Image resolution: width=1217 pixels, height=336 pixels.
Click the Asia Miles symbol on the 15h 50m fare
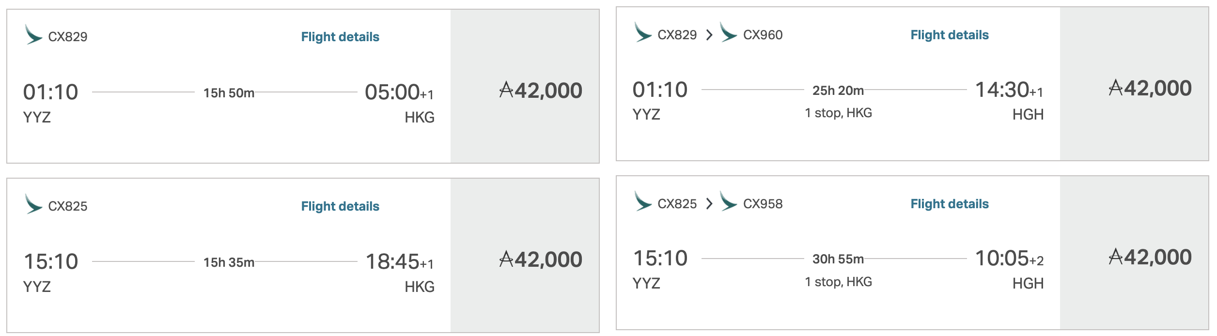506,90
